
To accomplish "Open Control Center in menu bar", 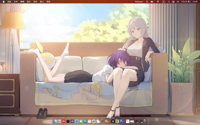I will (173, 2).
